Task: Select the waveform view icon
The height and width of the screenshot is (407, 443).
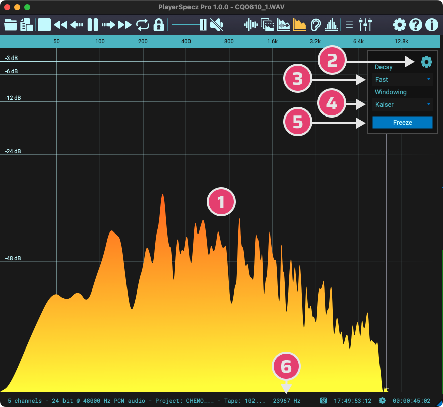Action: point(251,25)
